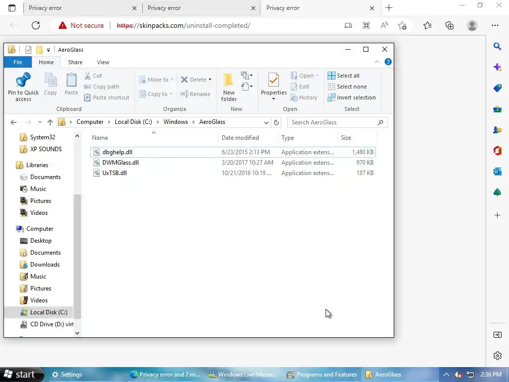Open Programs and Features taskbar button
Image resolution: width=509 pixels, height=382 pixels.
(322, 375)
